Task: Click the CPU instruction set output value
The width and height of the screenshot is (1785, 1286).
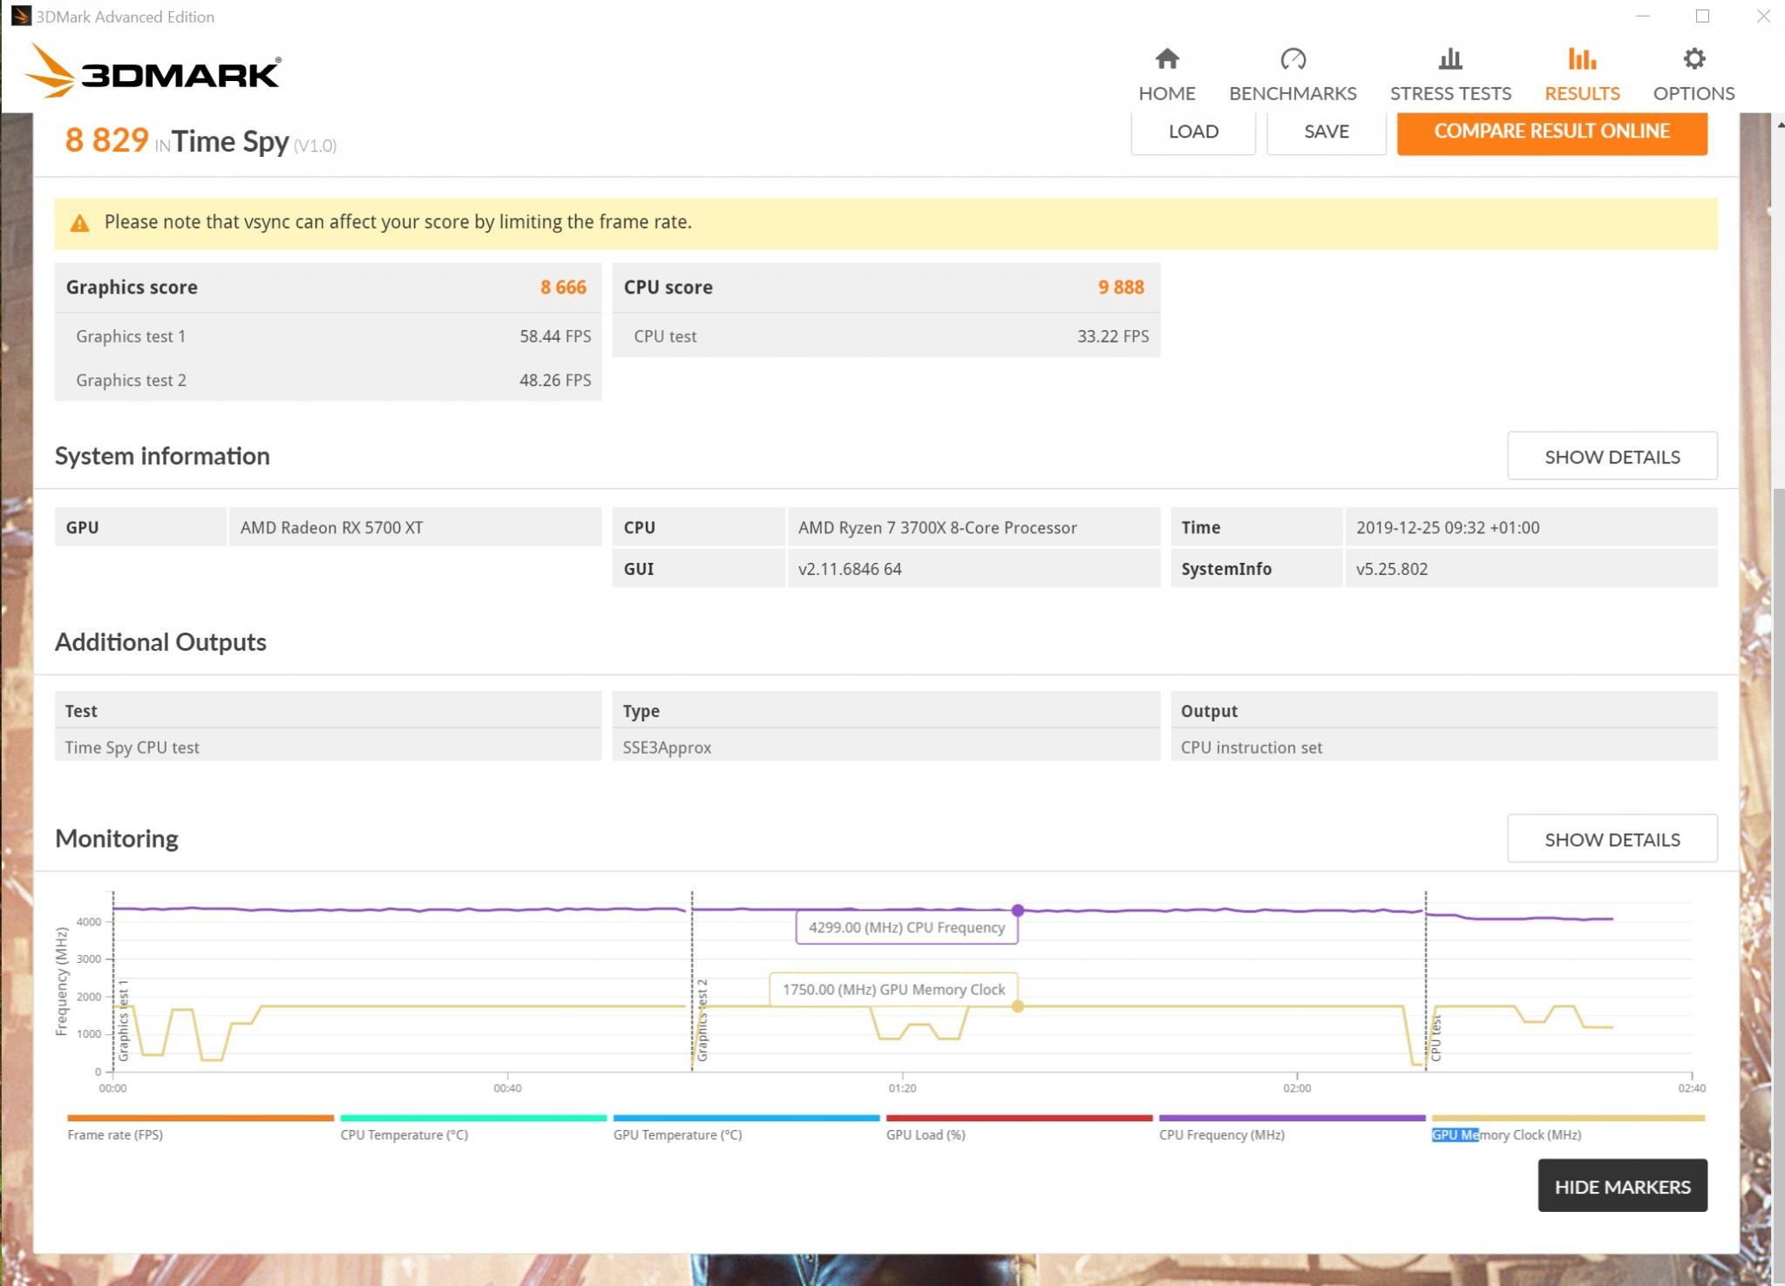Action: pos(1251,748)
